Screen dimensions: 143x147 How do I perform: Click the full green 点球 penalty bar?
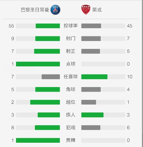38,64
